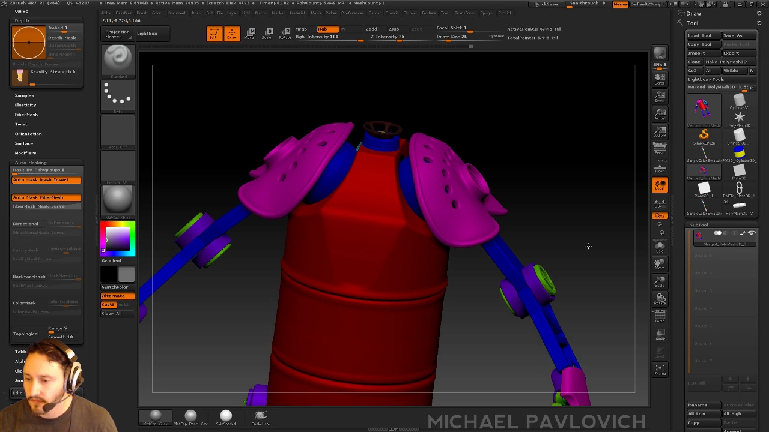Click the Frame view icon
This screenshot has height=432, width=769.
[660, 370]
